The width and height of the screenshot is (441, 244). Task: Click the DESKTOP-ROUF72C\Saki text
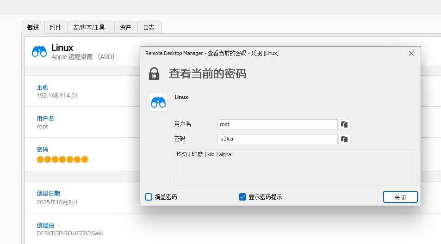tap(70, 233)
